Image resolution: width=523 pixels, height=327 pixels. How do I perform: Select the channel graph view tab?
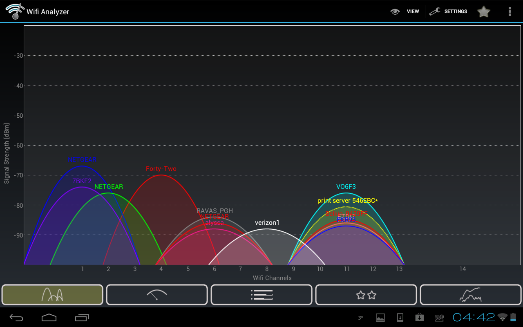coord(52,295)
